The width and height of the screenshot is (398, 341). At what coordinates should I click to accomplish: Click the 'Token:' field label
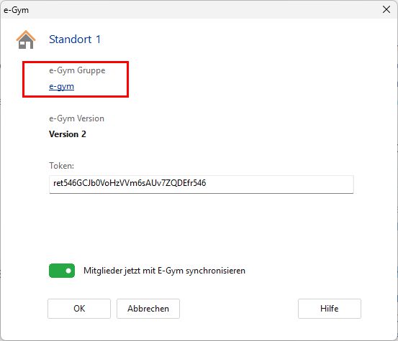point(61,166)
